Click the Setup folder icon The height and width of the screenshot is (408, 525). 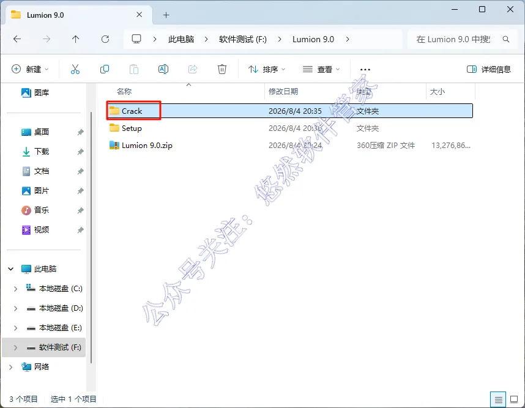(x=114, y=128)
